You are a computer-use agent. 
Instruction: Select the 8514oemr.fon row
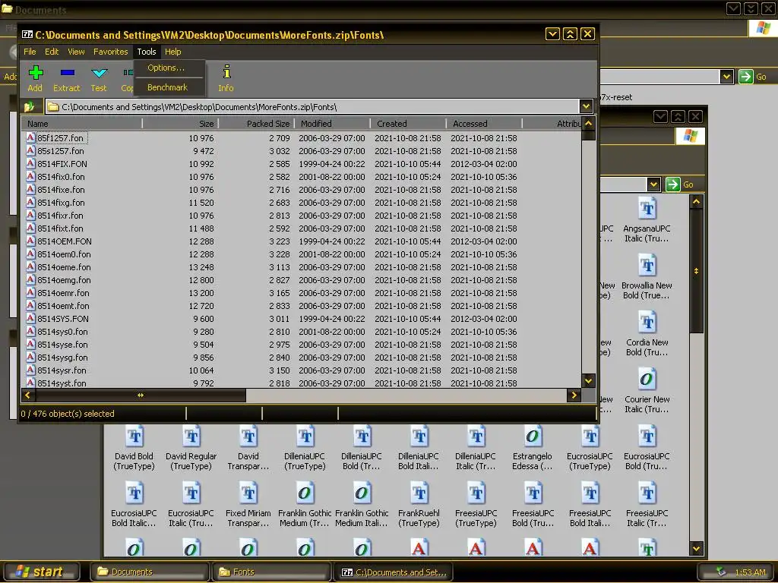pos(302,292)
